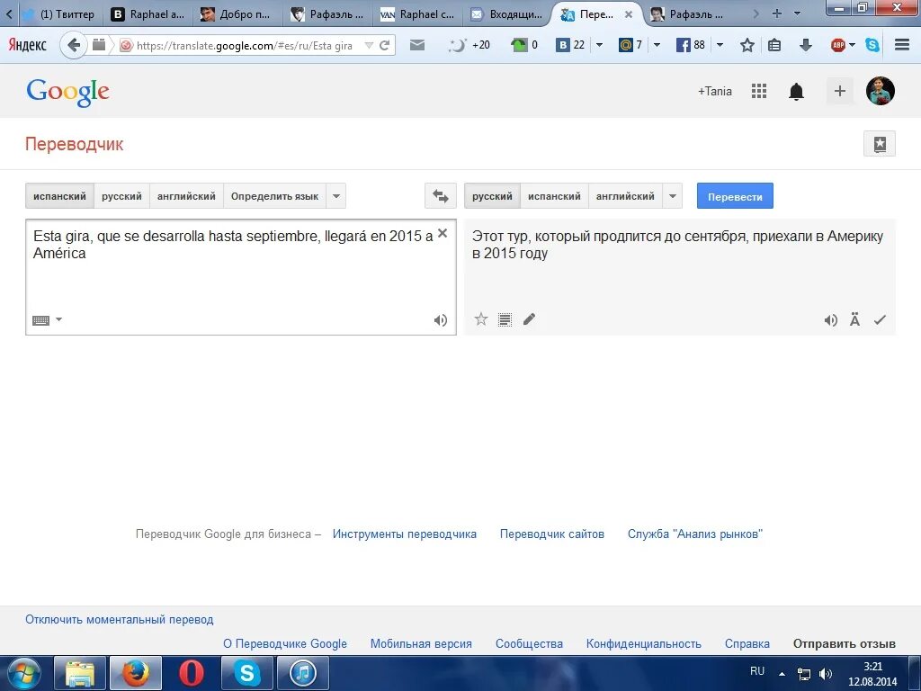The image size is (921, 691).
Task: Open a new browser tab
Action: click(777, 13)
